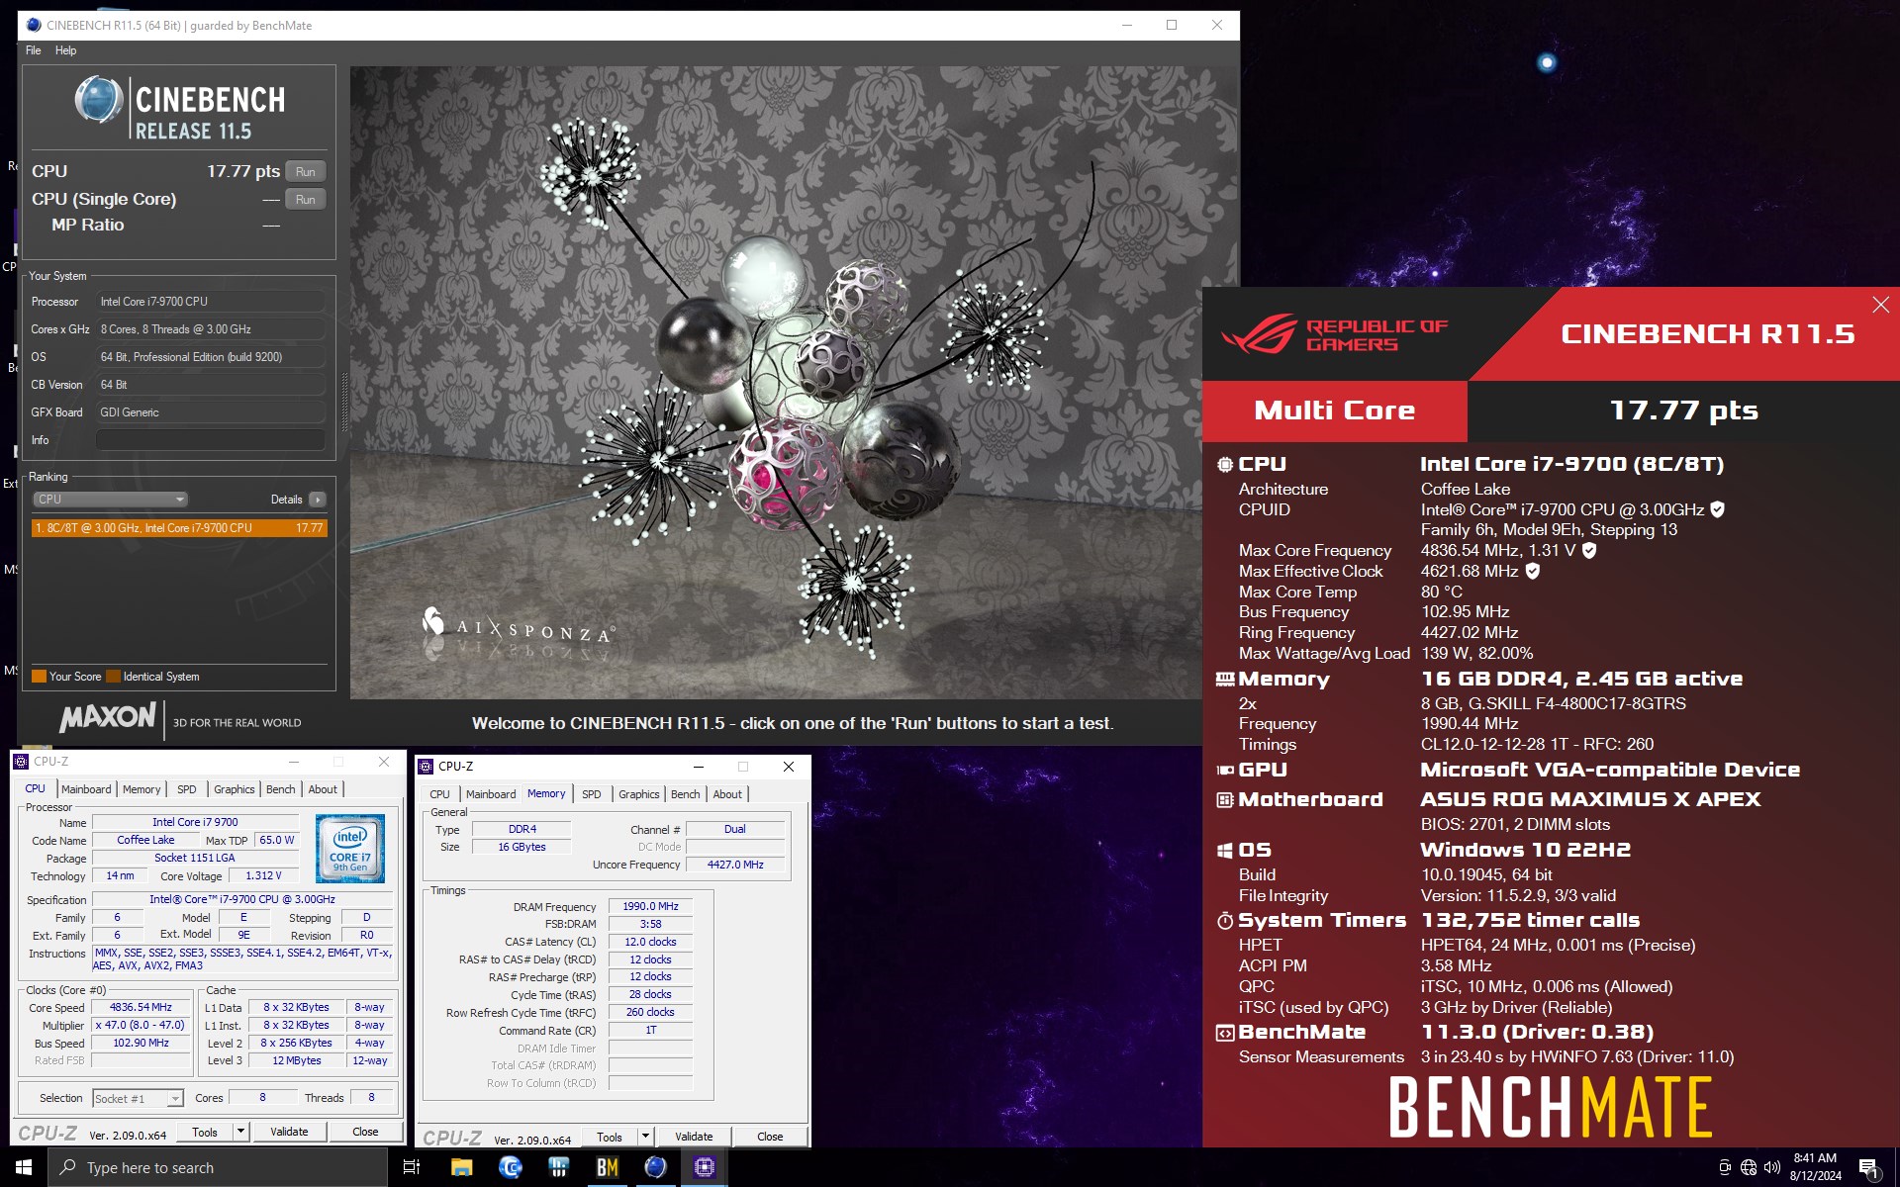Screen dimensions: 1900x1187
Task: Open the Windows Start menu
Action: click(24, 1167)
